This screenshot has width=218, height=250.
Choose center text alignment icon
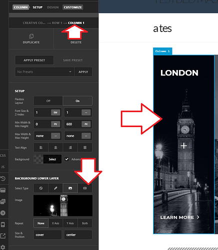(55, 147)
